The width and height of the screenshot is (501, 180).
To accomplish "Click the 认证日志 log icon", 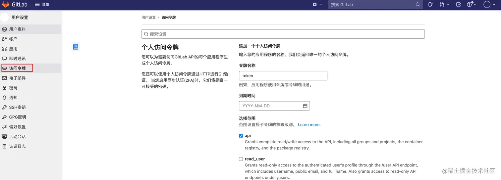I will click(4, 146).
